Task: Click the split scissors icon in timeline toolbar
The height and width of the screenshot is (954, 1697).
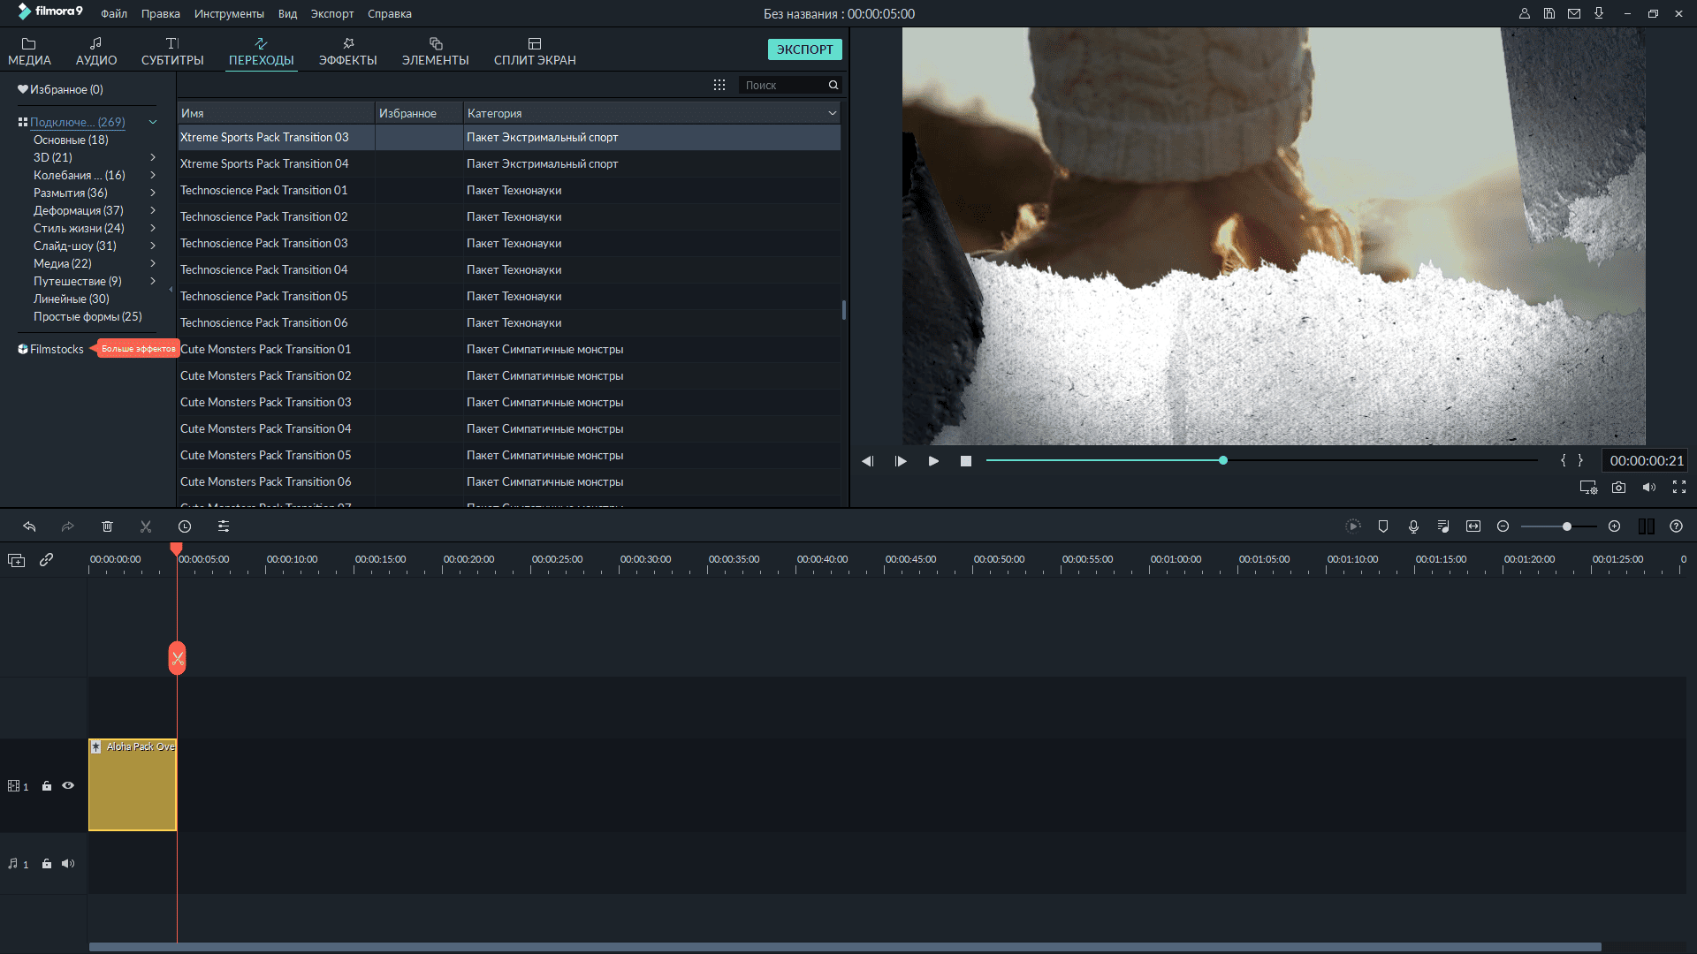Action: [x=146, y=526]
